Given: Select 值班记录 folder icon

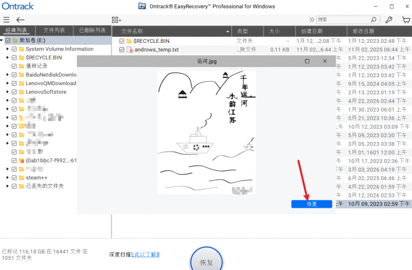Looking at the screenshot, I should [x=21, y=66].
